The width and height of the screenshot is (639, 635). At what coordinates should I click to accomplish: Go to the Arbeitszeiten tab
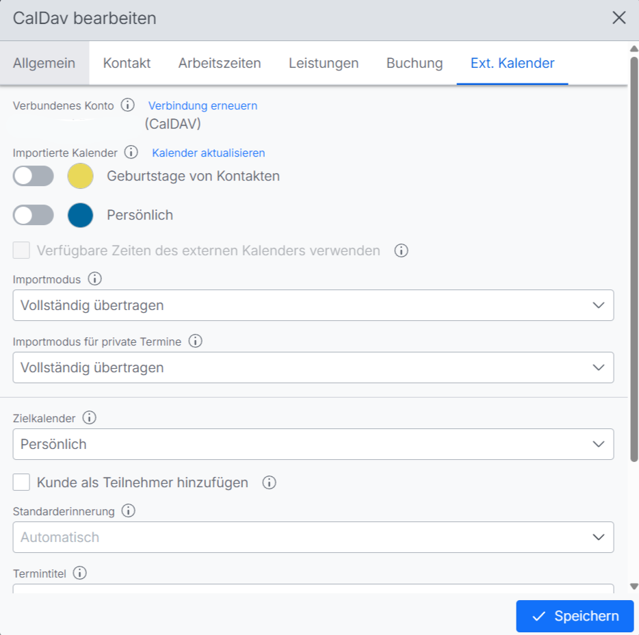[x=220, y=63]
